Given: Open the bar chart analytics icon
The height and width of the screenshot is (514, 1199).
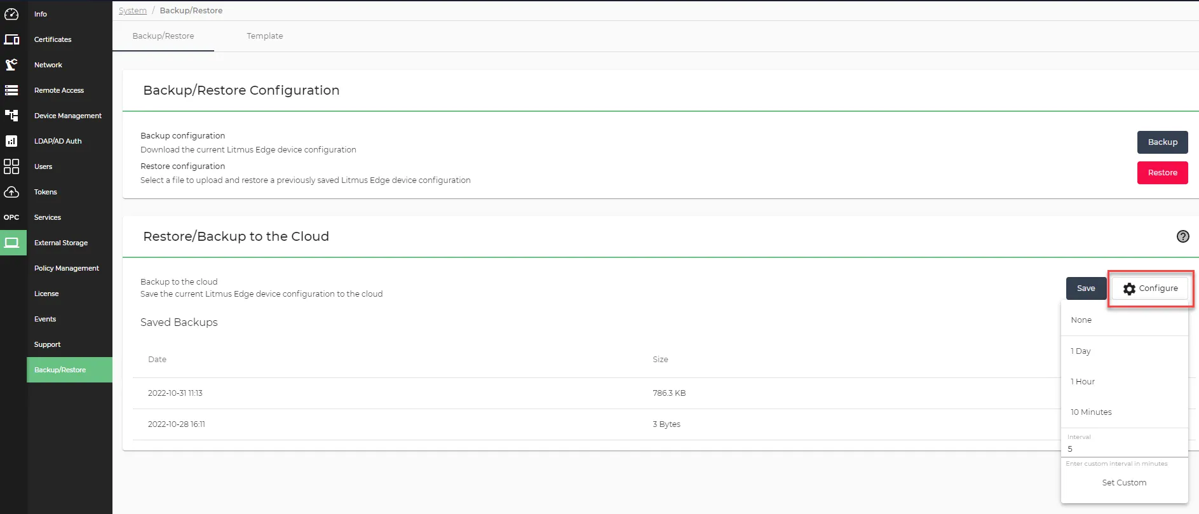Looking at the screenshot, I should 11,141.
